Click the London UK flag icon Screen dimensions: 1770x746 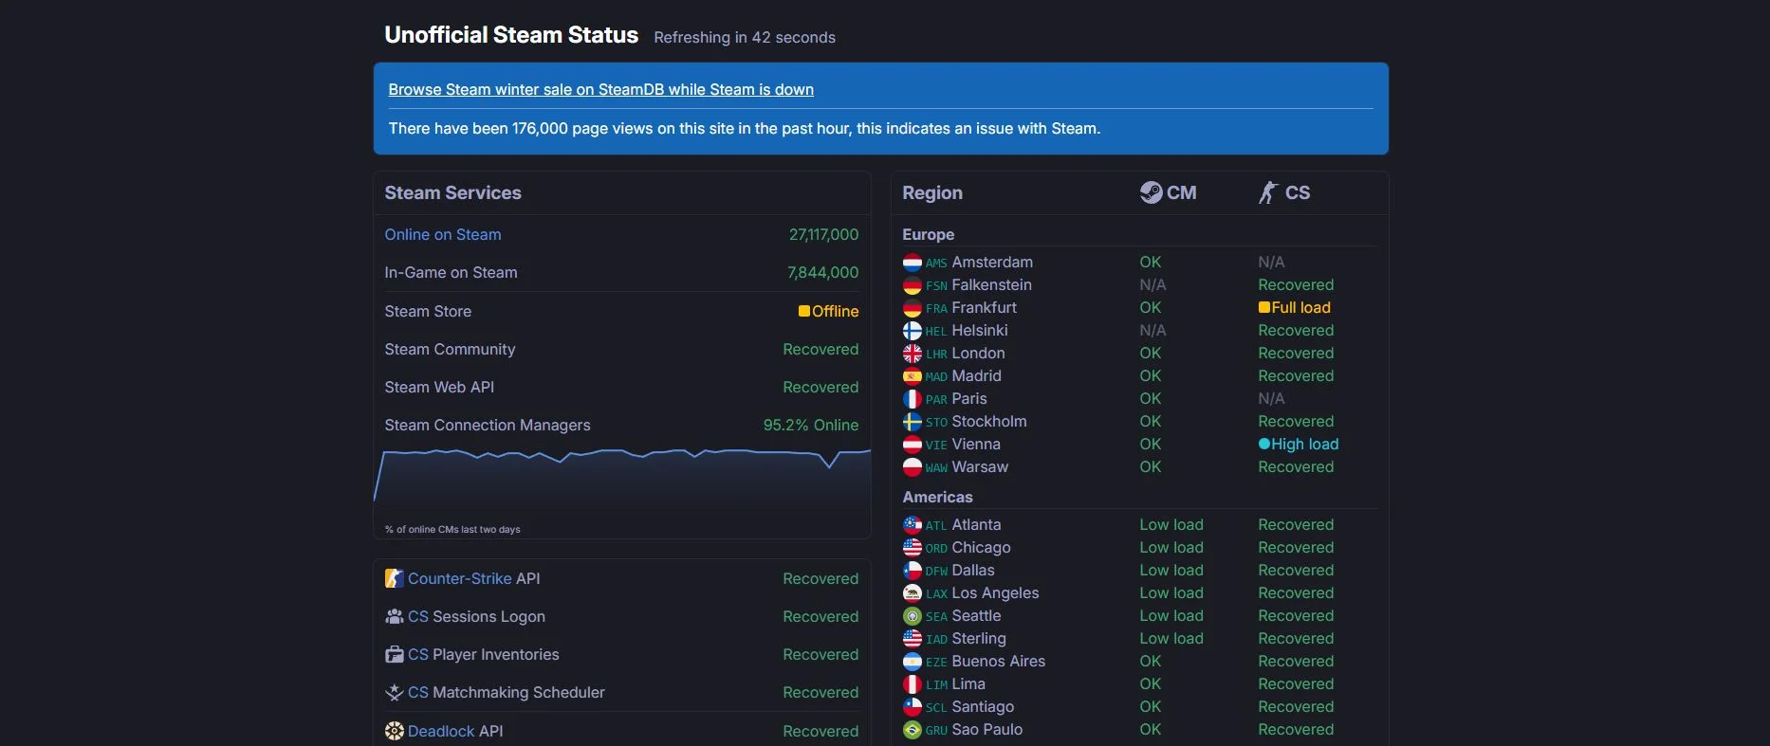click(912, 354)
